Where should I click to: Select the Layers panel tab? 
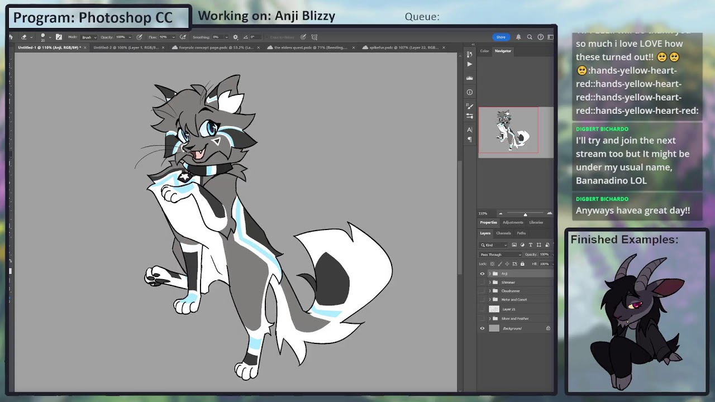point(485,233)
